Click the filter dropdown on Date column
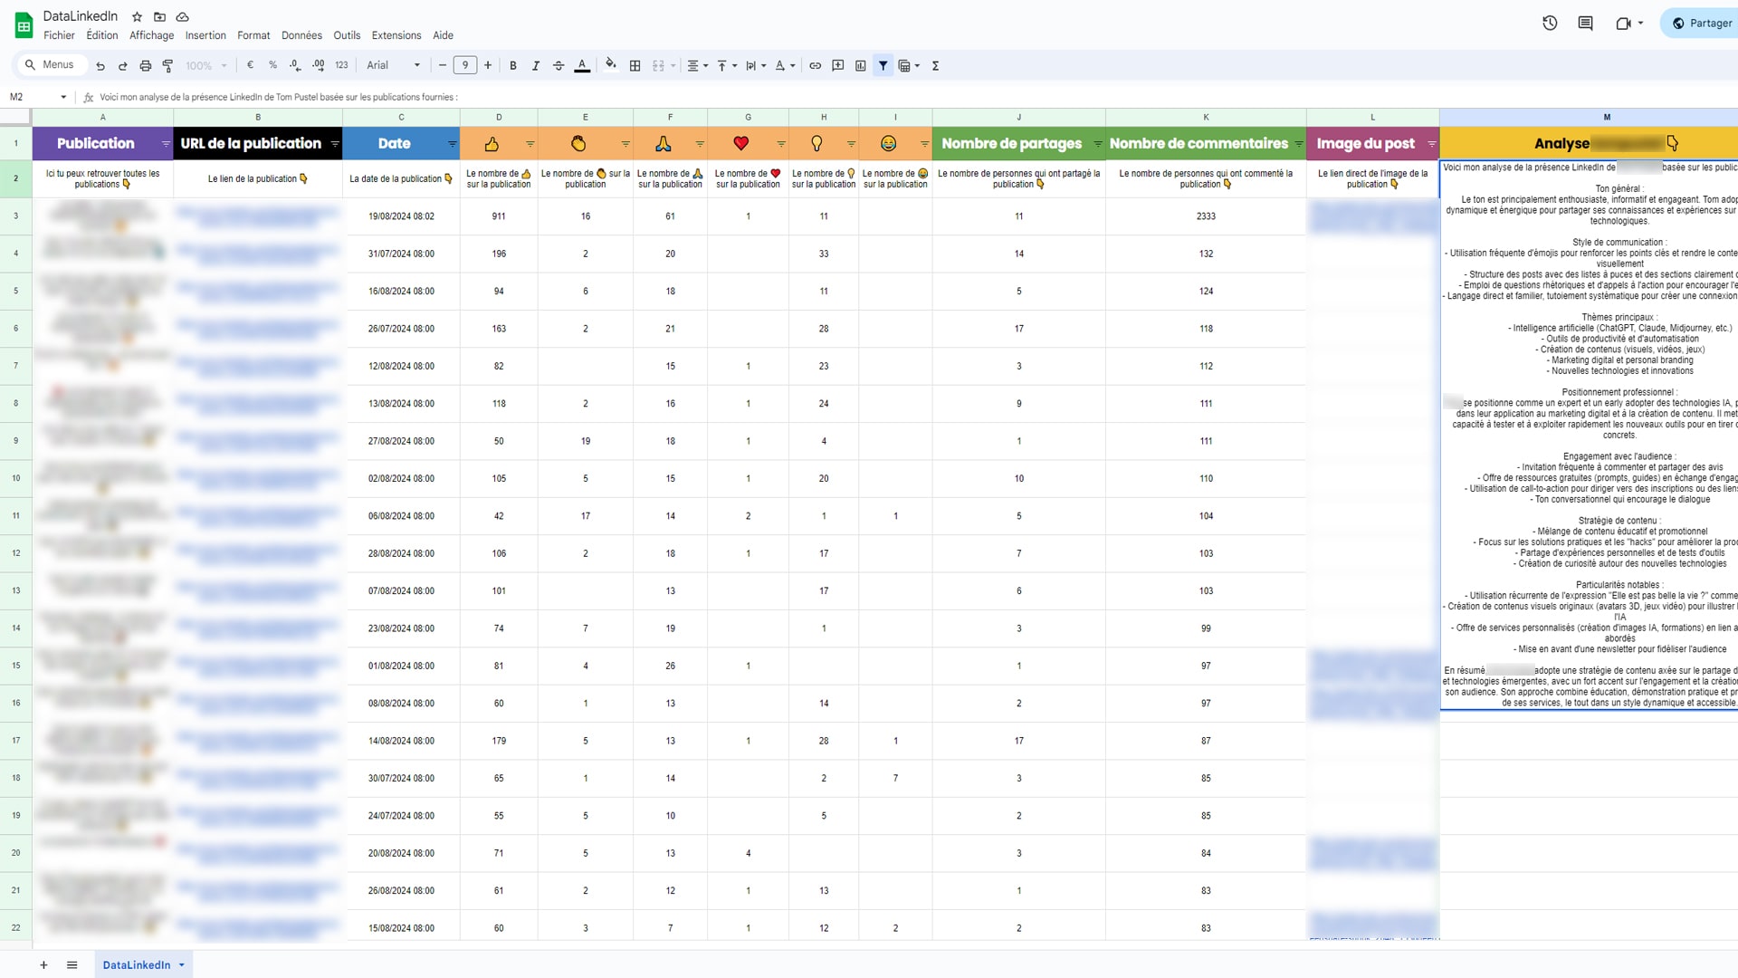The height and width of the screenshot is (978, 1738). (451, 143)
